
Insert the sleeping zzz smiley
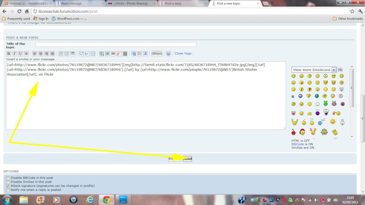pos(322,122)
